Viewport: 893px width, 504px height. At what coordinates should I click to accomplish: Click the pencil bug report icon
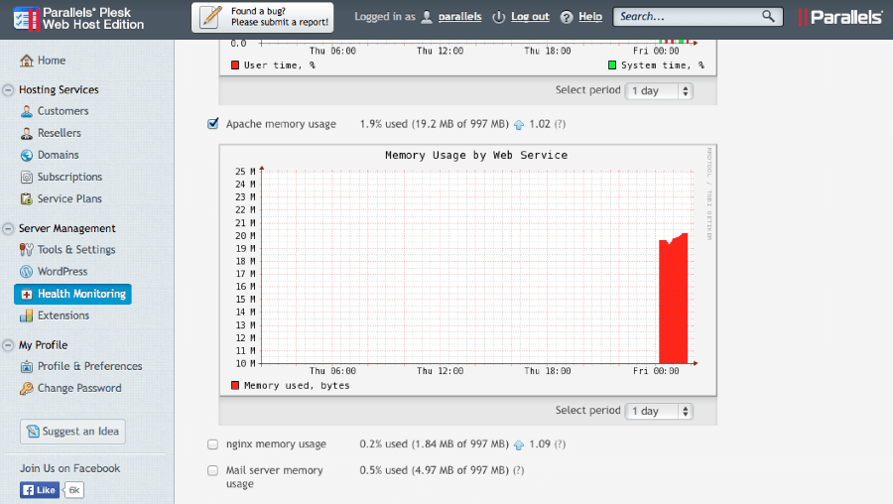[x=210, y=17]
